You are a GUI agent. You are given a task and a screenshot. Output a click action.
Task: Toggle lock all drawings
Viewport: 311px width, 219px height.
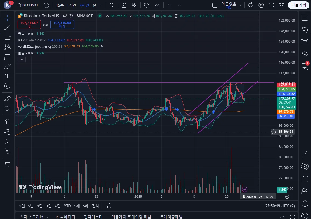click(7, 141)
